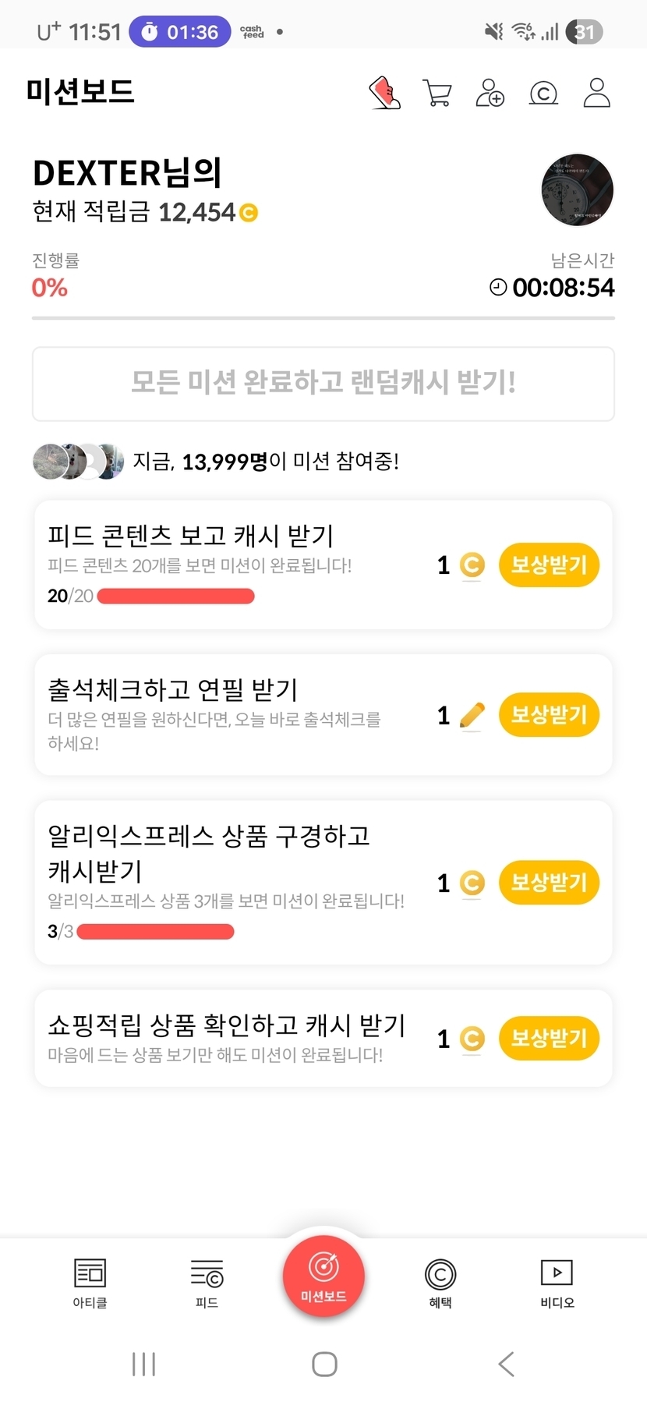Viewport: 647px width, 1402px height.
Task: Claim 보상받기 for feed content mission
Action: coord(549,565)
